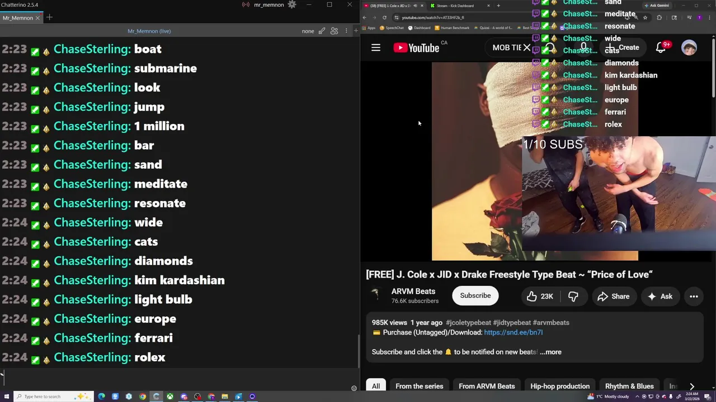Share the YouTube video
The image size is (716, 402).
coord(614,296)
